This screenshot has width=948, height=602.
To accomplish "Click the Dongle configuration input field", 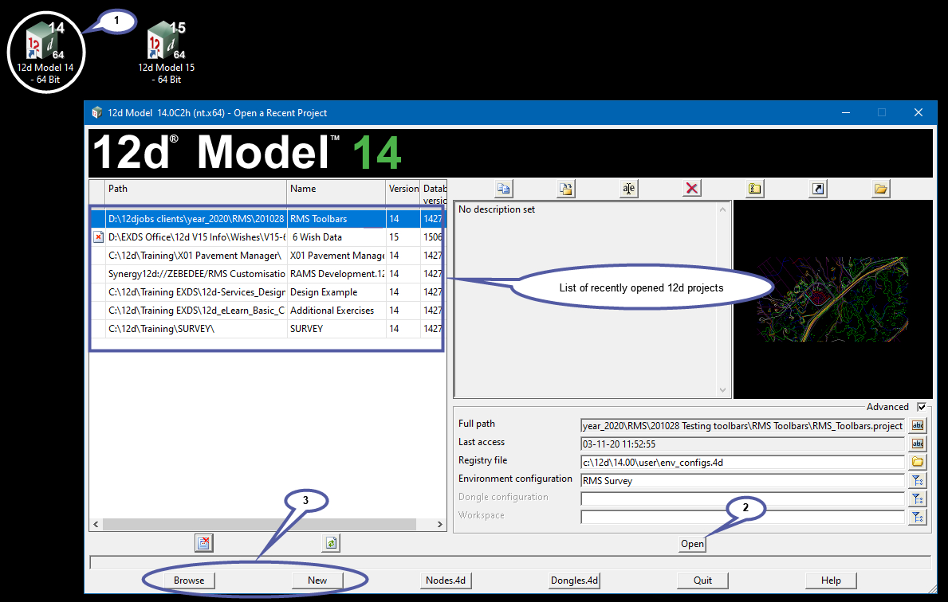I will point(742,498).
